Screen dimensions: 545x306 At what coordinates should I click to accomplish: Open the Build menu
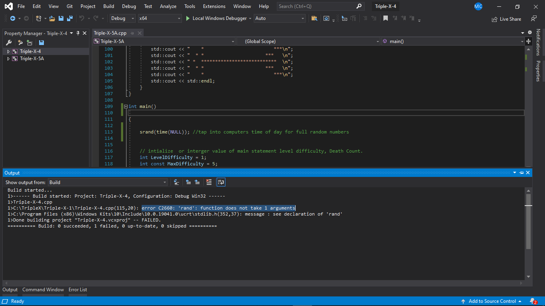(x=109, y=6)
